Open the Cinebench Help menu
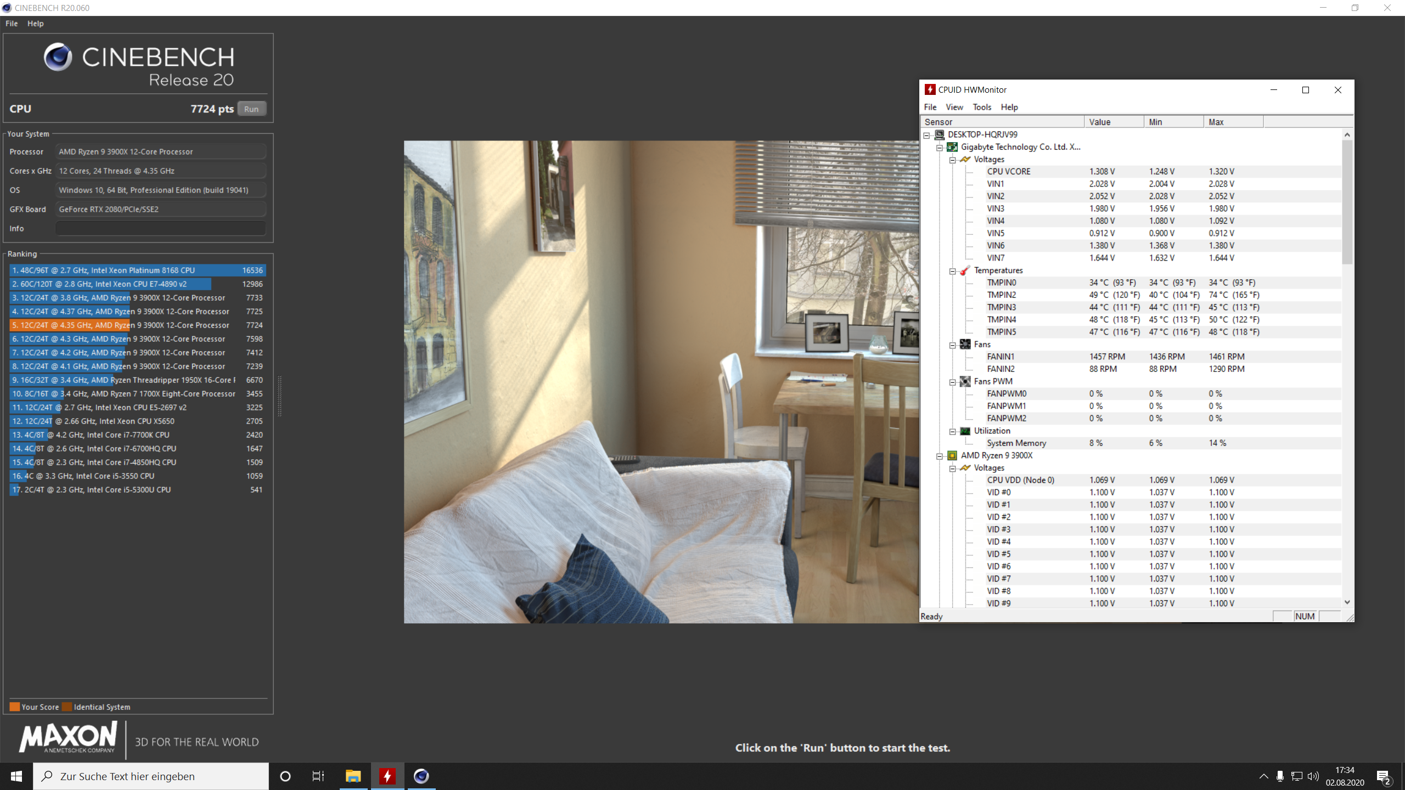Viewport: 1405px width, 790px height. coord(35,24)
